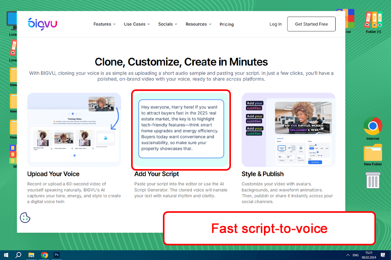The width and height of the screenshot is (391, 260).
Task: Click the sample script text box
Action: (x=181, y=129)
